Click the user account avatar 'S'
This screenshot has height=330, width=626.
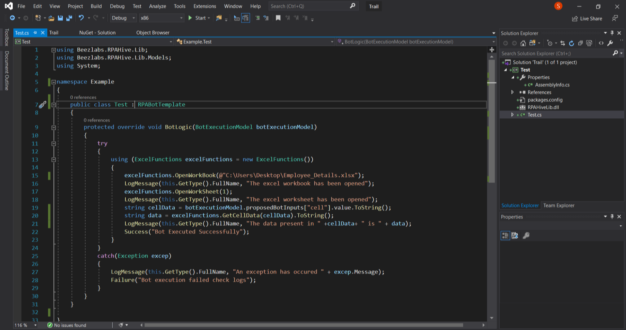pyautogui.click(x=558, y=6)
